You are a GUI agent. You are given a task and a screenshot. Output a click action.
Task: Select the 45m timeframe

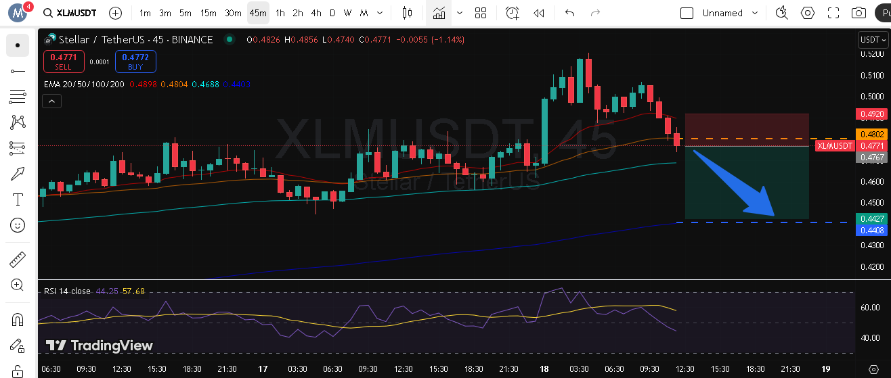click(x=257, y=13)
